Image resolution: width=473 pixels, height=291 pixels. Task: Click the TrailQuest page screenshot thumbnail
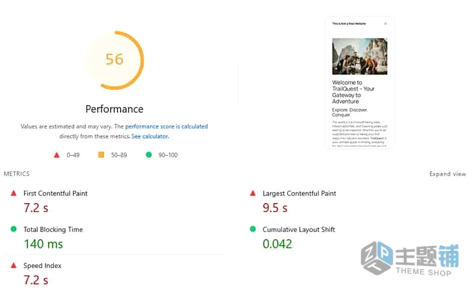[359, 82]
